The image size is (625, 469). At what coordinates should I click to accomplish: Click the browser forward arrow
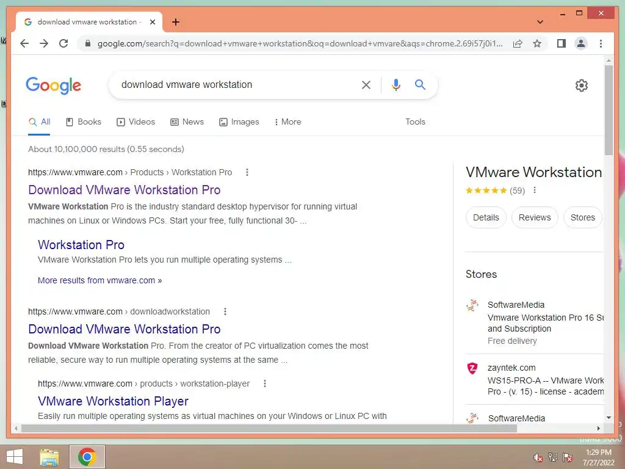(44, 43)
